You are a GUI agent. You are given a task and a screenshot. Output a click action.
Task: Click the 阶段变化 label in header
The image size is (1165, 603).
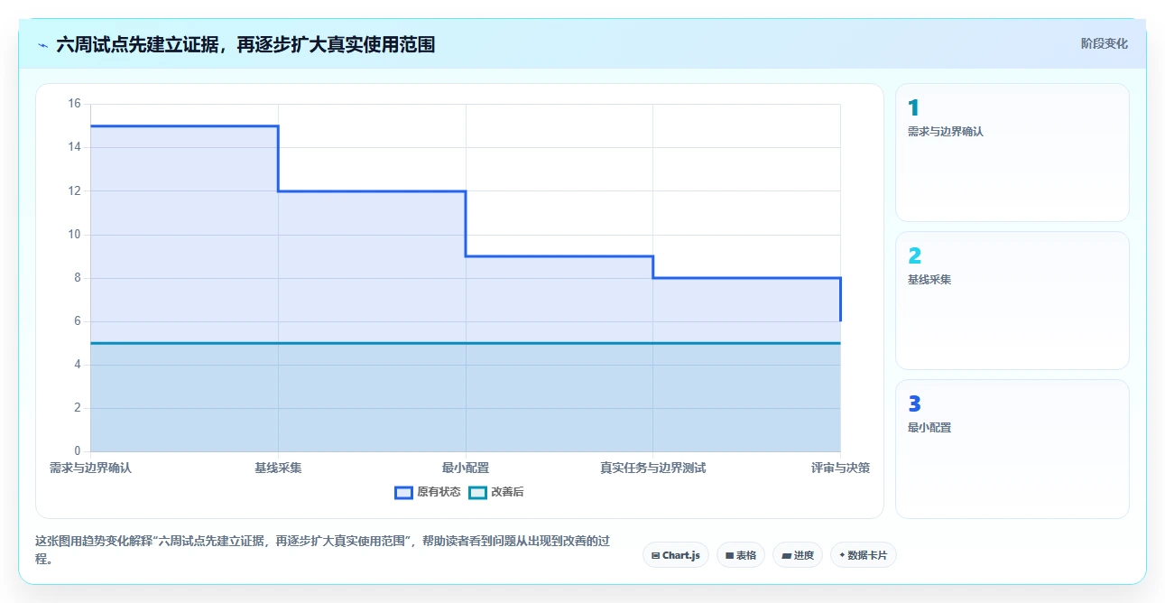[x=1105, y=43]
